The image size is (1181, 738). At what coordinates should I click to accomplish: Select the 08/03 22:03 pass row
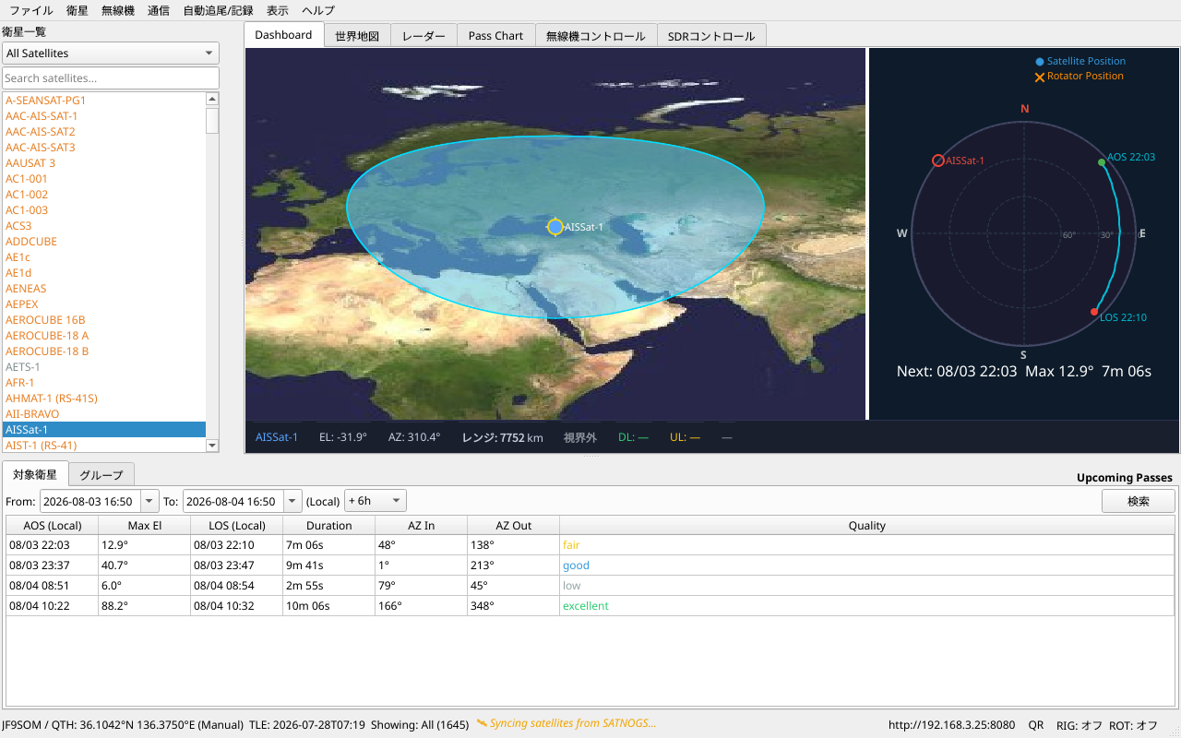click(x=590, y=545)
